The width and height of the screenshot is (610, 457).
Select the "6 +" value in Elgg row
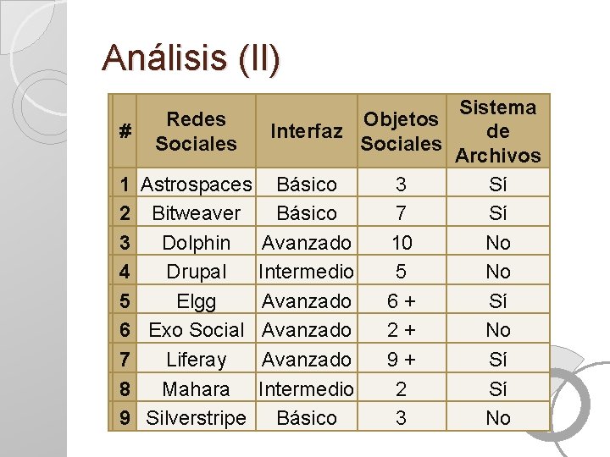pyautogui.click(x=401, y=301)
